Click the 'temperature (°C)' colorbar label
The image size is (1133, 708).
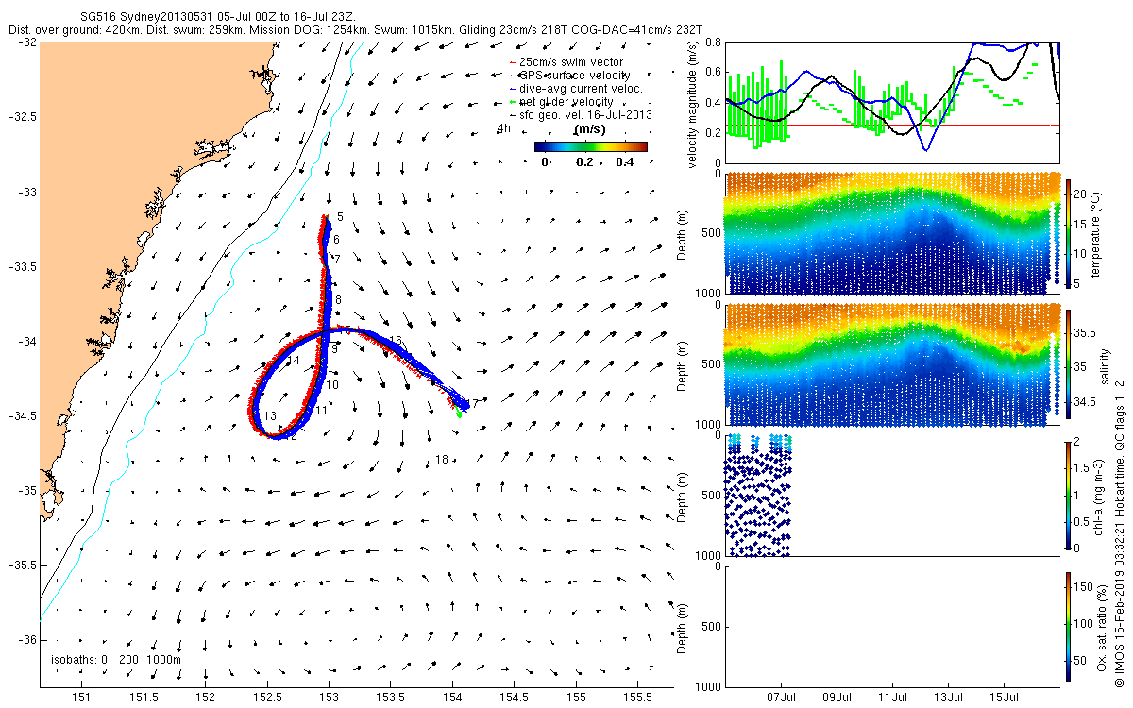[1095, 233]
